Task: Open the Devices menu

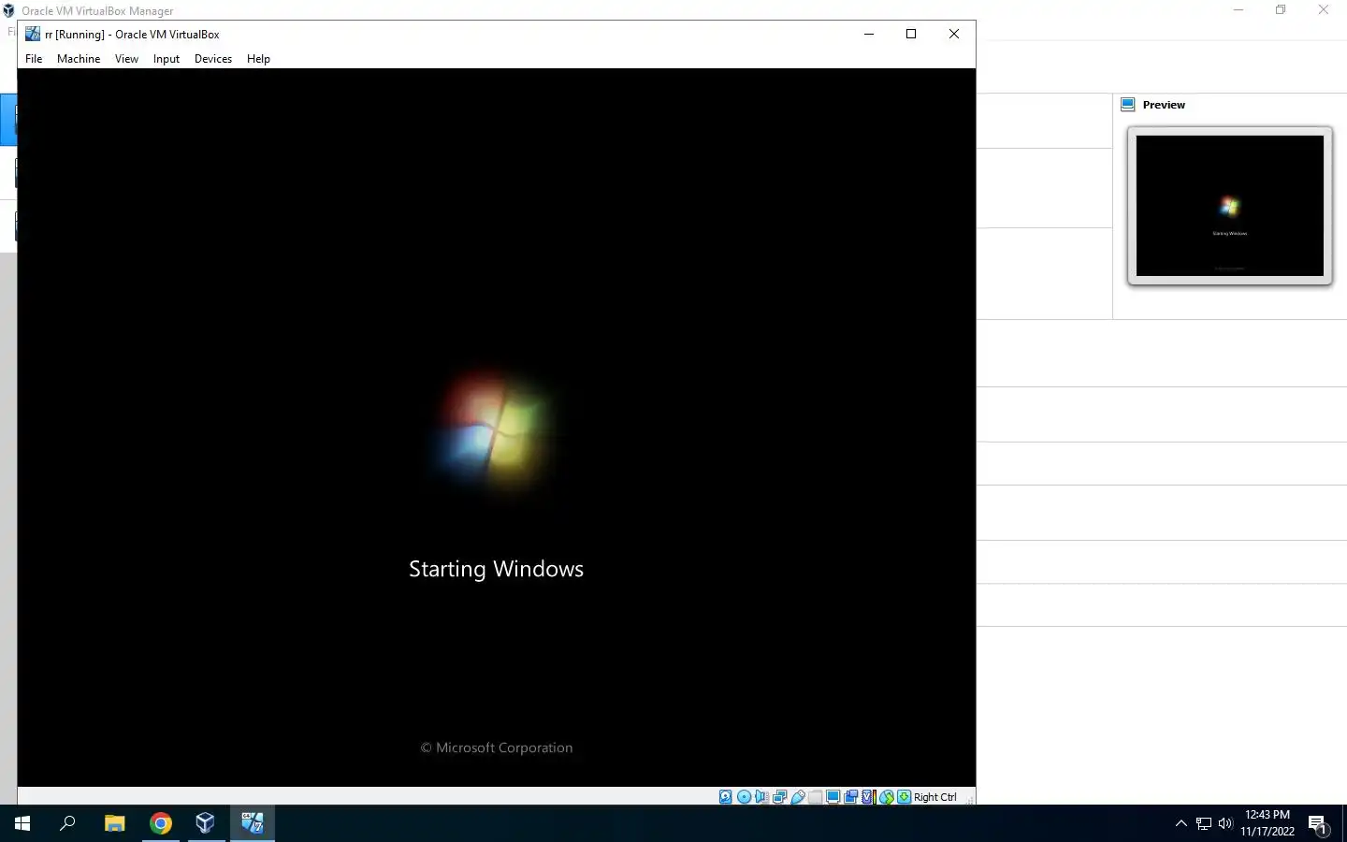Action: tap(213, 58)
